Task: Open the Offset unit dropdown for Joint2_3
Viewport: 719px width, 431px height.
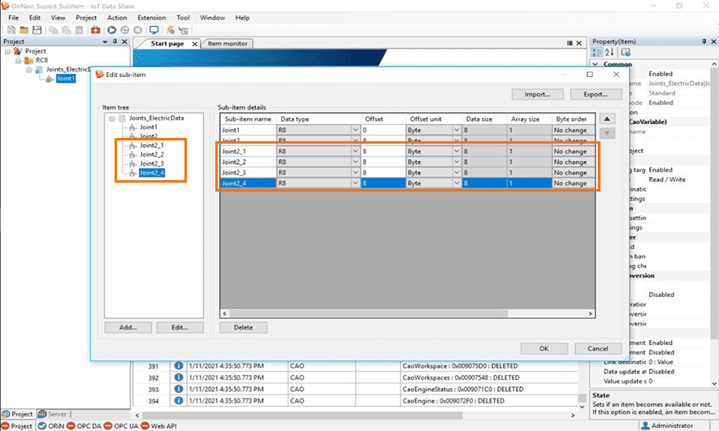Action: 456,172
